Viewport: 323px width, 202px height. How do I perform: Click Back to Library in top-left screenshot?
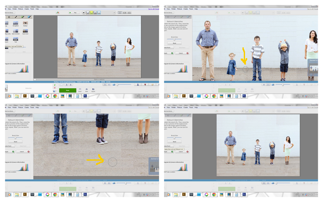point(9,13)
